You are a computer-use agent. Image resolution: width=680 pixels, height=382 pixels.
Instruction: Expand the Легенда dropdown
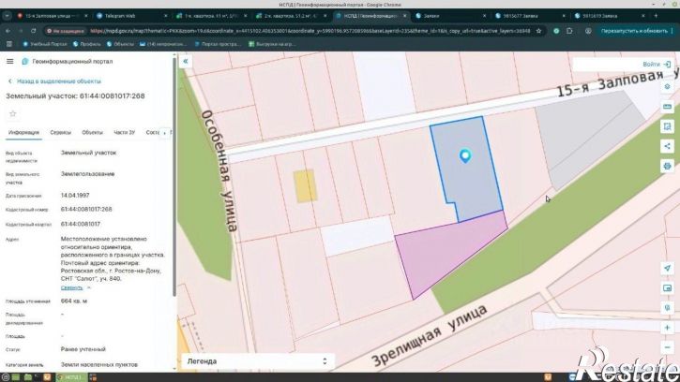click(x=257, y=361)
